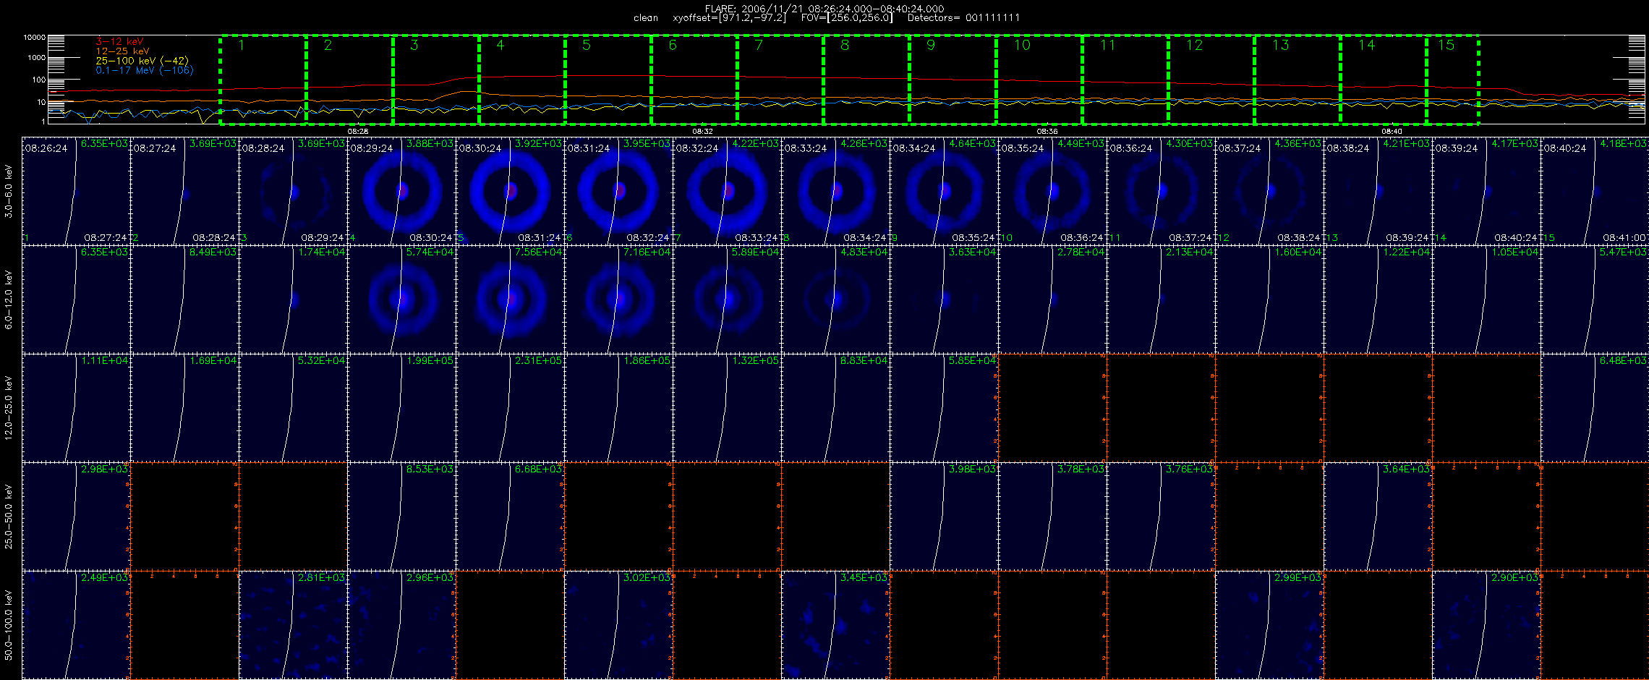This screenshot has height=680, width=1649.
Task: Open the 50.0-100.0 keV image with peak 2.90E+03
Action: point(1486,625)
